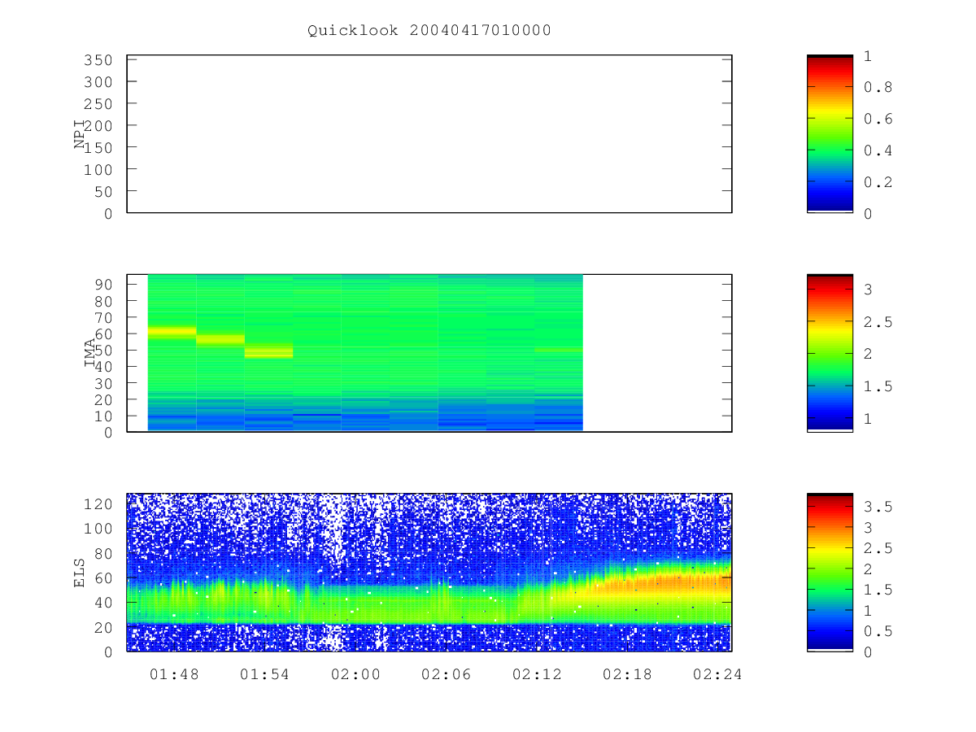The height and width of the screenshot is (732, 976).
Task: Click the 01:48 time axis label
Action: (x=175, y=674)
